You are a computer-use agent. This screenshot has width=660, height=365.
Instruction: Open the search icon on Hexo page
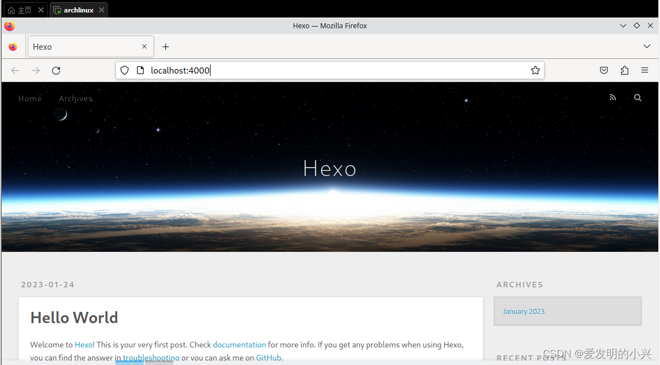638,98
